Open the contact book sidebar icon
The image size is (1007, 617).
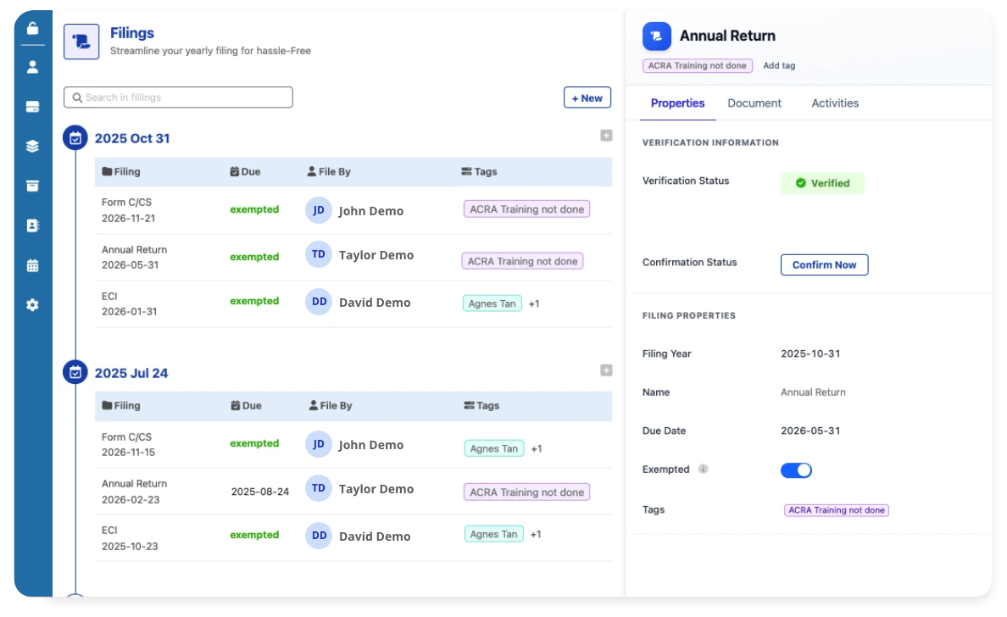point(32,225)
